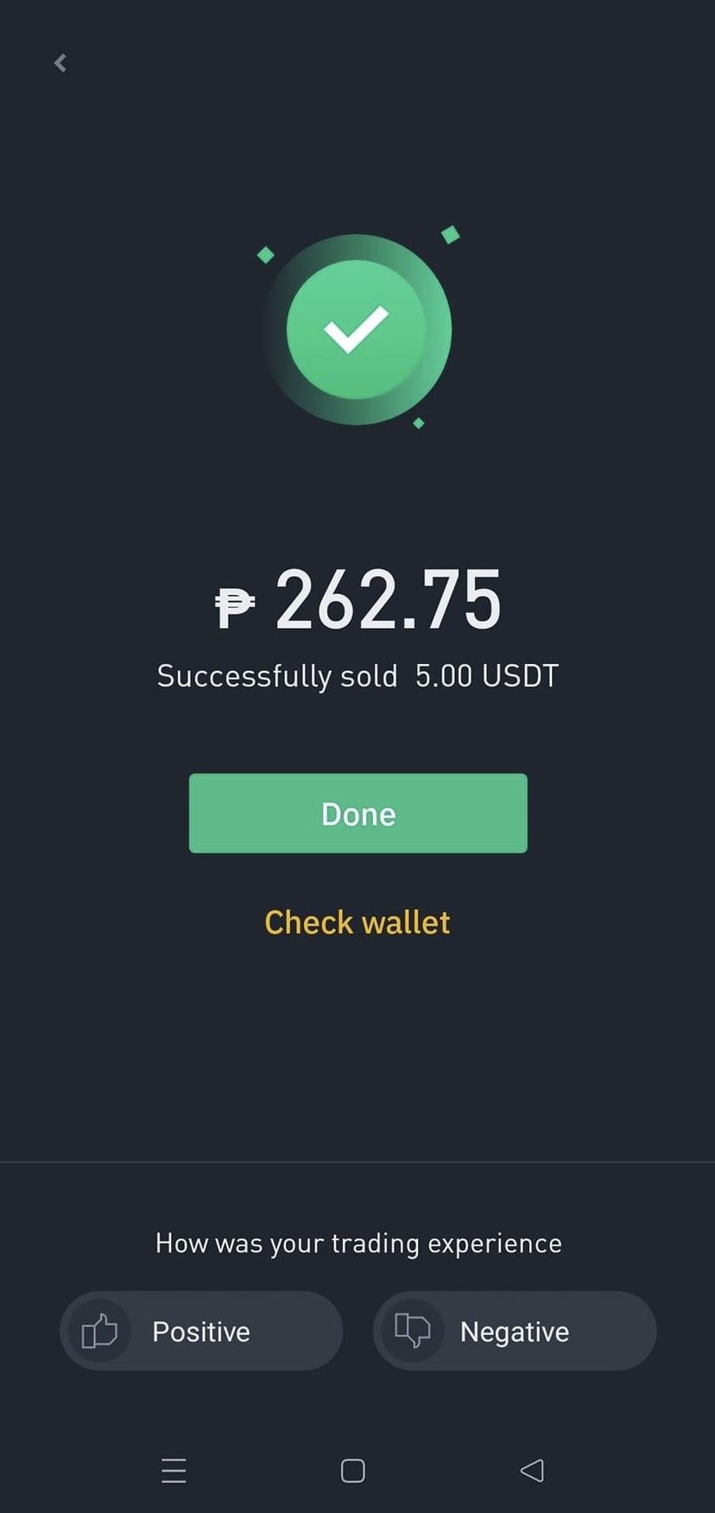Rate trading experience as Positive
Image resolution: width=715 pixels, height=1513 pixels.
(201, 1331)
